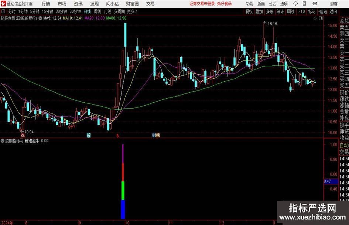Viewport: 349px width, 225px height.
Task: Switch to 5分钟 period
Action: (x=35, y=11)
